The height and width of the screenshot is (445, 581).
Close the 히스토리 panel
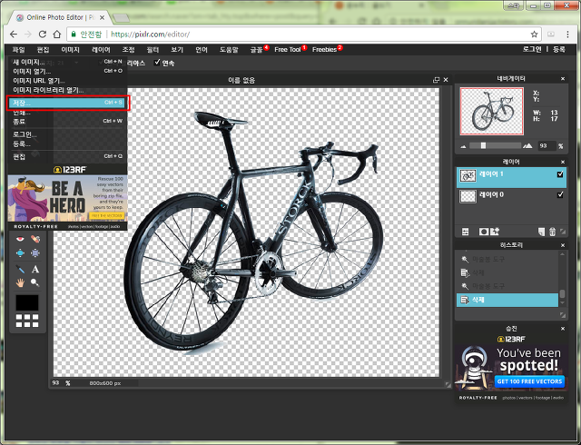[563, 245]
